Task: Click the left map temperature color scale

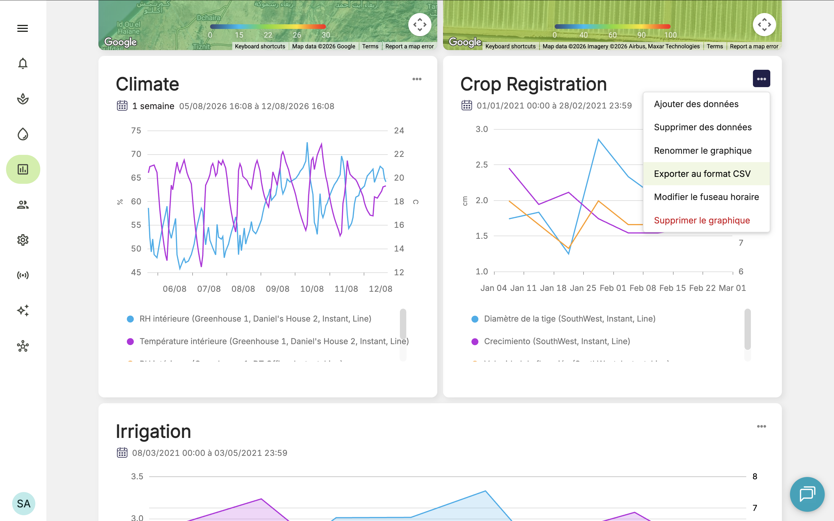Action: pyautogui.click(x=268, y=27)
